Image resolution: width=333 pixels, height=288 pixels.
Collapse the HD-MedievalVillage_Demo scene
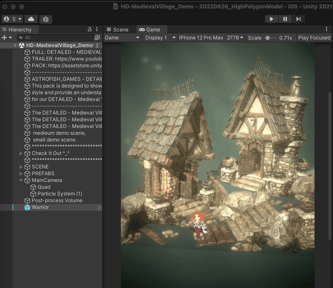click(x=15, y=45)
